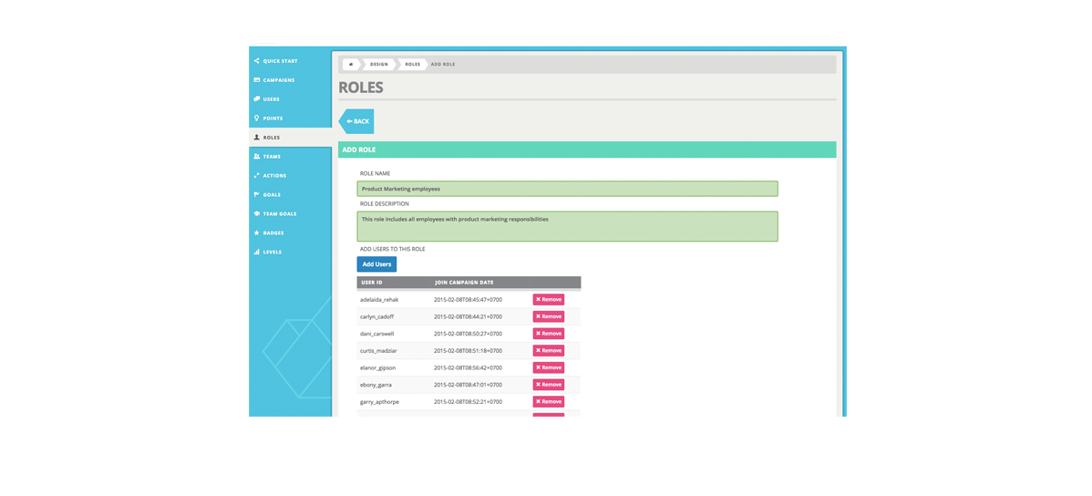Open Badges via its star icon
Viewport: 1092px width, 496px height.
click(257, 232)
